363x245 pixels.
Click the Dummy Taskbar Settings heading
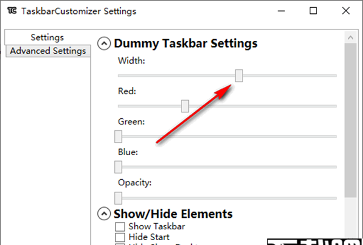pyautogui.click(x=186, y=43)
